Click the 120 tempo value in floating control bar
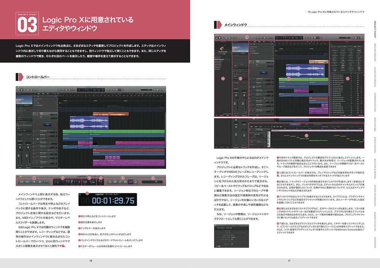This screenshot has height=268, width=380. tap(85, 182)
